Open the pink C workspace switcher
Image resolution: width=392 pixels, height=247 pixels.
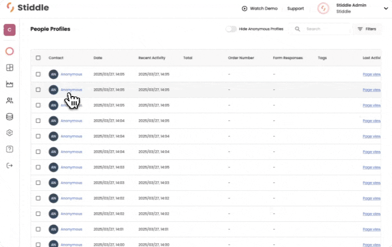[9, 30]
